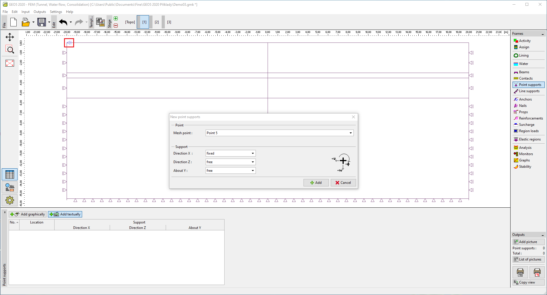Click the Redo arrow icon

coord(79,22)
